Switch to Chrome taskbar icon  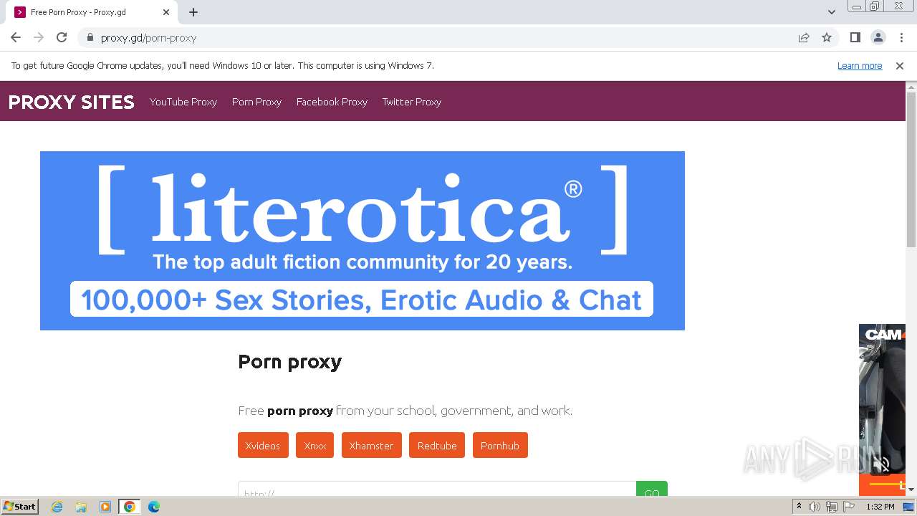129,507
